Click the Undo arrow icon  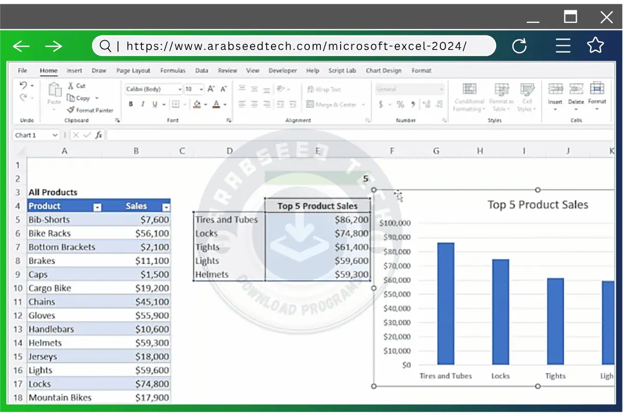[x=23, y=85]
